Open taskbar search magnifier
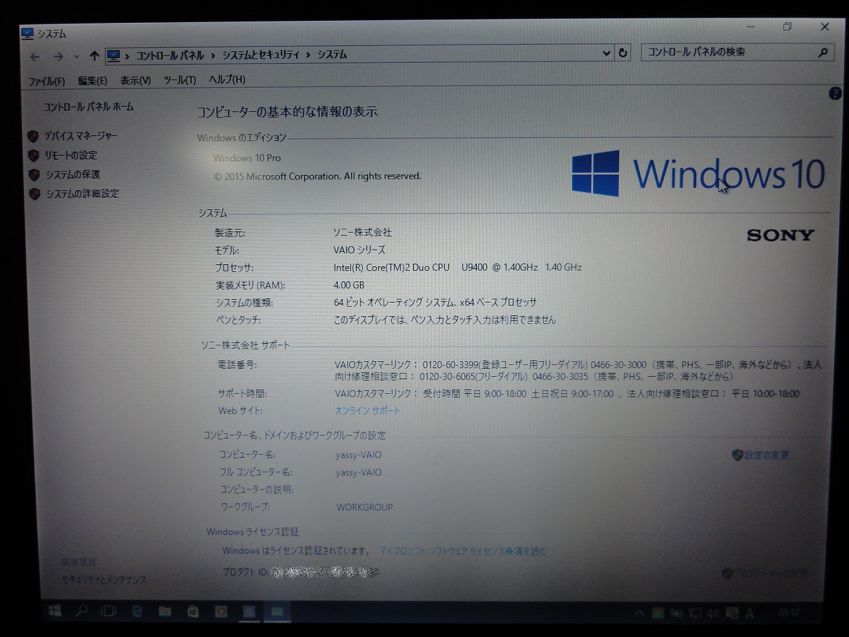Viewport: 849px width, 637px height. point(81,611)
